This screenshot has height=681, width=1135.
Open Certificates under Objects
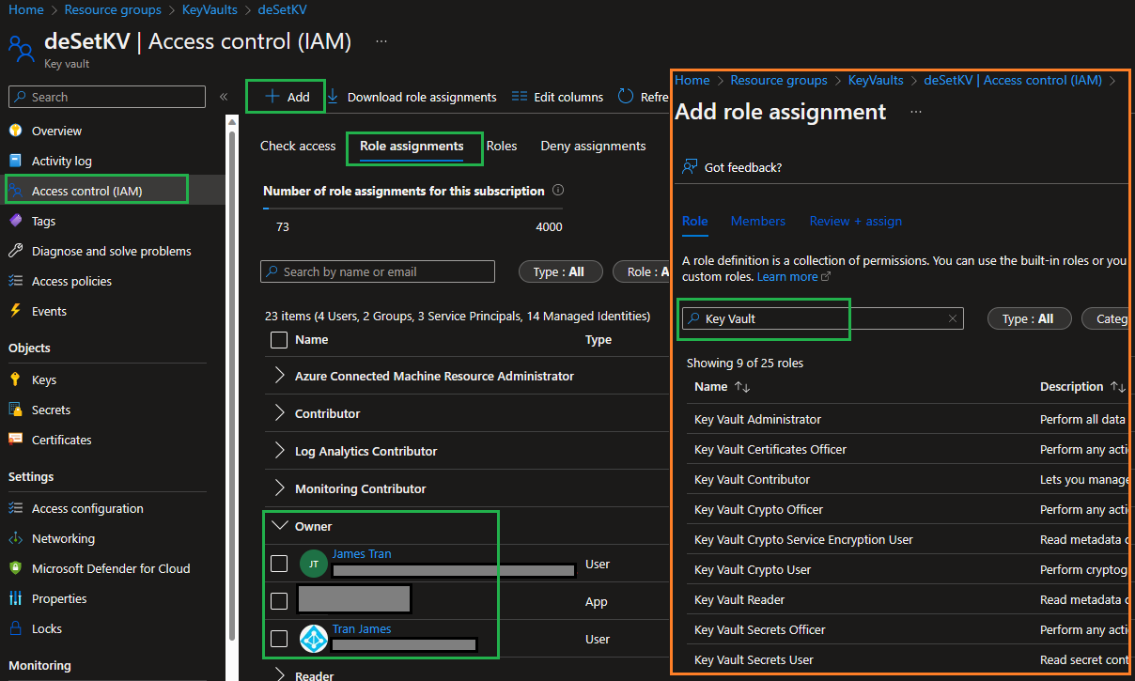point(61,440)
